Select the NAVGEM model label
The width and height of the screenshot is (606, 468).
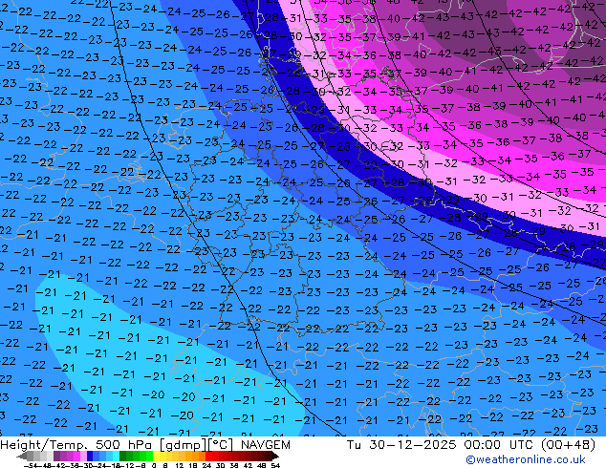[265, 445]
